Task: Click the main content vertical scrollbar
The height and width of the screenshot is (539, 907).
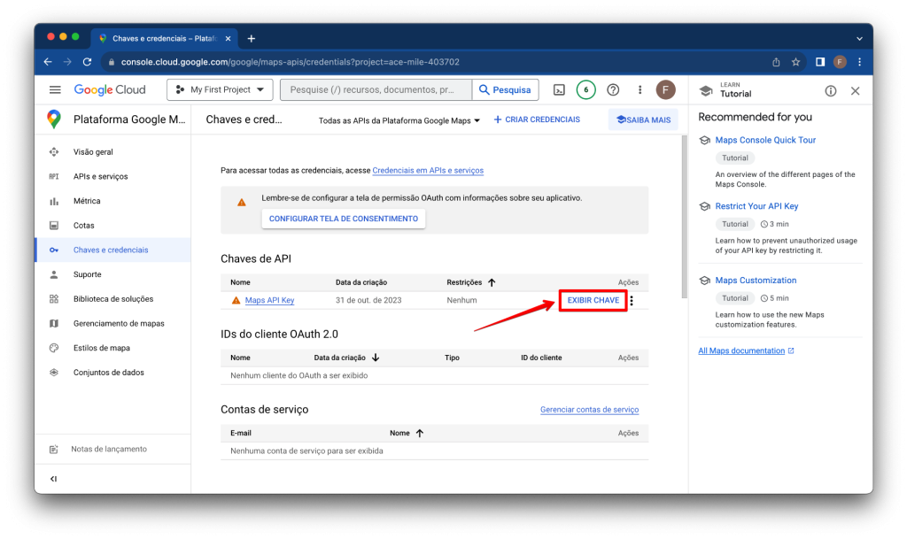Action: [685, 217]
